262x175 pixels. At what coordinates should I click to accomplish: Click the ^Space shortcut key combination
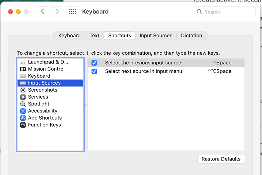(x=222, y=63)
